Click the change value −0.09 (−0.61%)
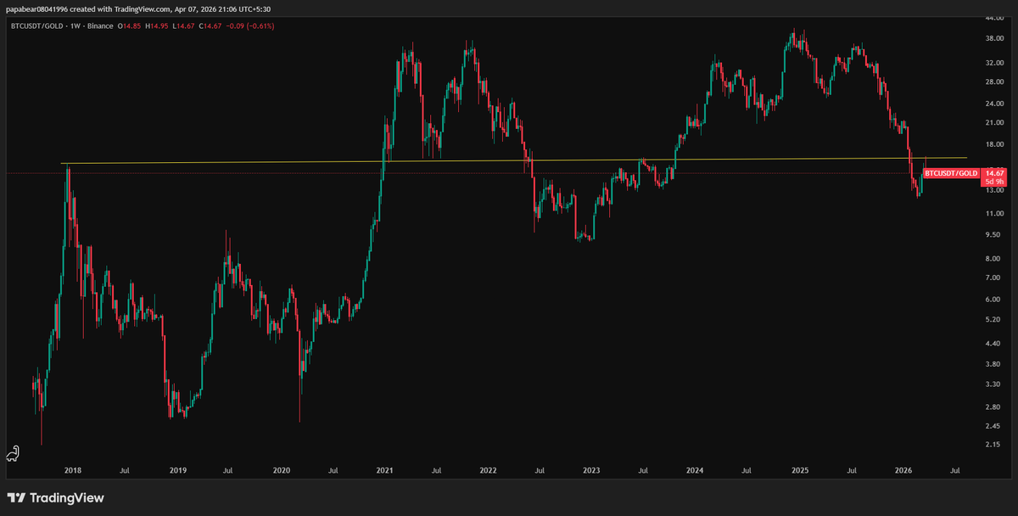The height and width of the screenshot is (516, 1018). [250, 26]
